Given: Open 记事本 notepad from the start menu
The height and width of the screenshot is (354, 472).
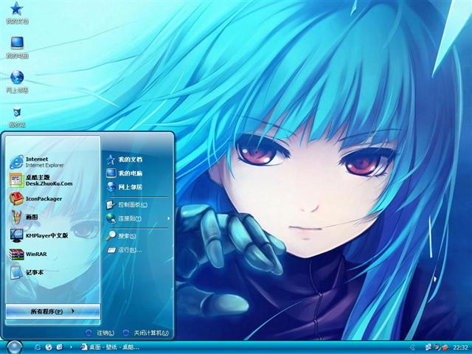Looking at the screenshot, I should (x=27, y=272).
